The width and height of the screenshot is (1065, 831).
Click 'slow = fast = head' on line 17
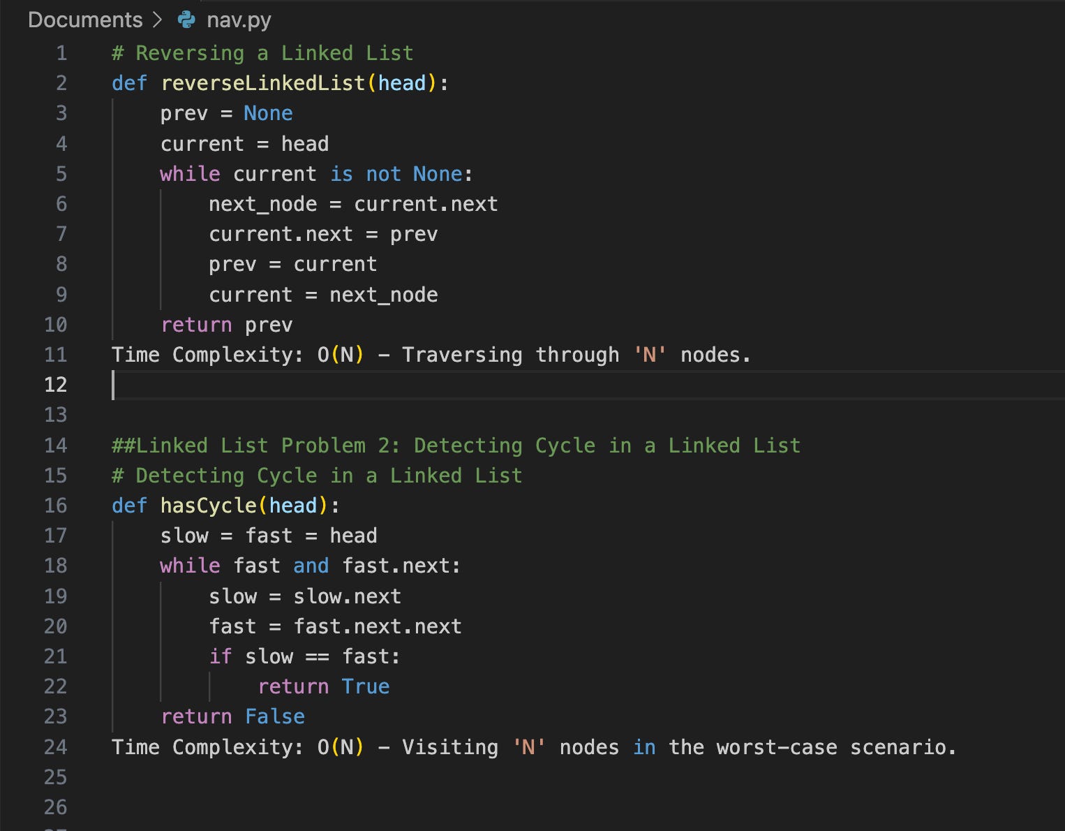pos(269,536)
